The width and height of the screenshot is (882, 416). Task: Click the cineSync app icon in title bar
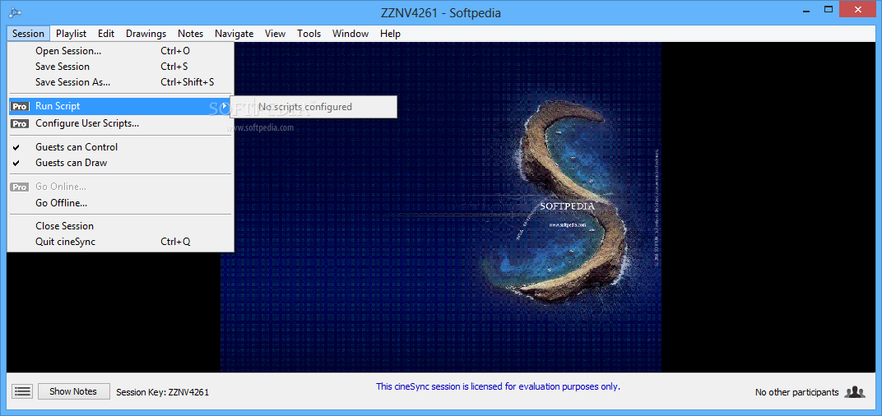pyautogui.click(x=14, y=12)
